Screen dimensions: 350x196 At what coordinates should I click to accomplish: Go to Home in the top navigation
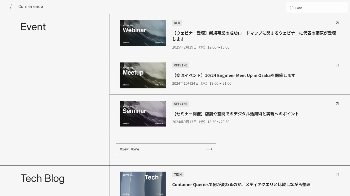tap(299, 8)
